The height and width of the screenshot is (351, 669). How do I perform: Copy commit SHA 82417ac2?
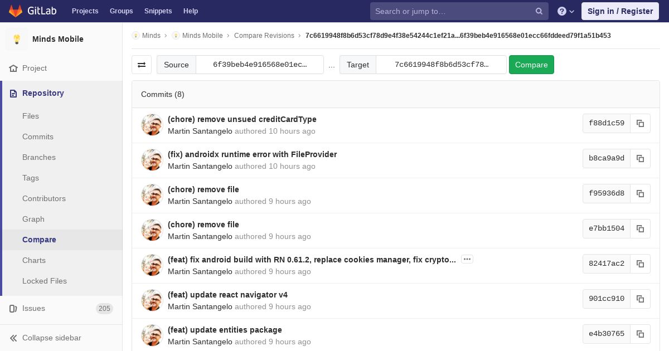640,264
